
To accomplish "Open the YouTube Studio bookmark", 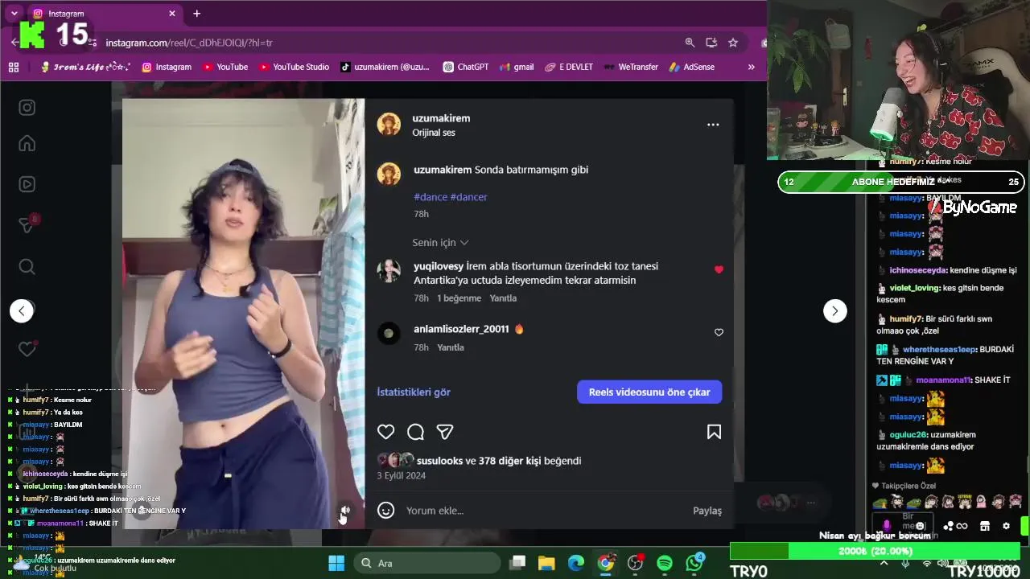I will (294, 67).
